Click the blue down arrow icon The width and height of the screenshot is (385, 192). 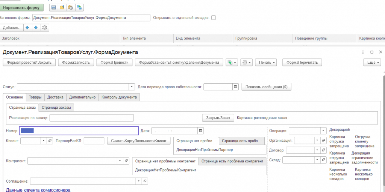click(x=36, y=28)
